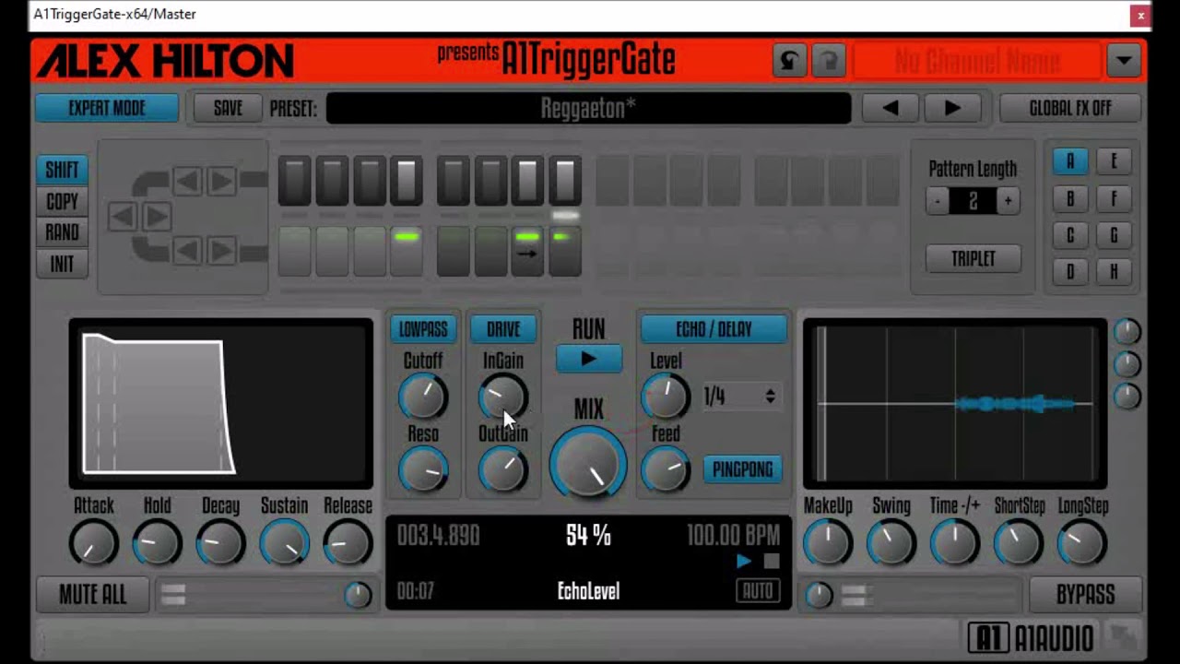Open the channel name dropdown arrow
1180x664 pixels.
click(1124, 62)
